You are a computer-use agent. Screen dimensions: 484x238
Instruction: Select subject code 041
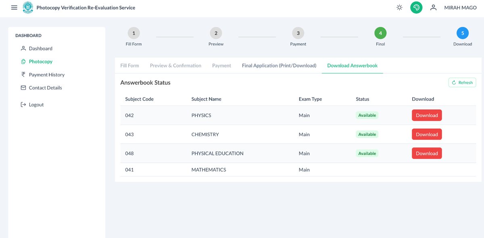(129, 170)
